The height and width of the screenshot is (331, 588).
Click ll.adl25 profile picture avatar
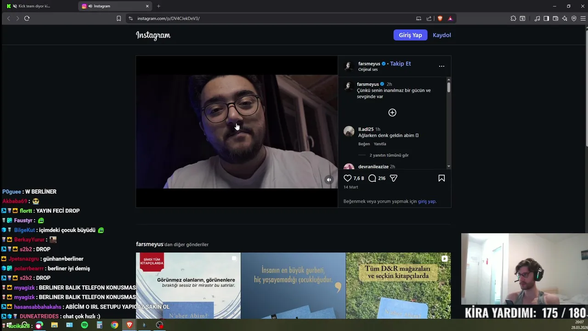click(349, 131)
